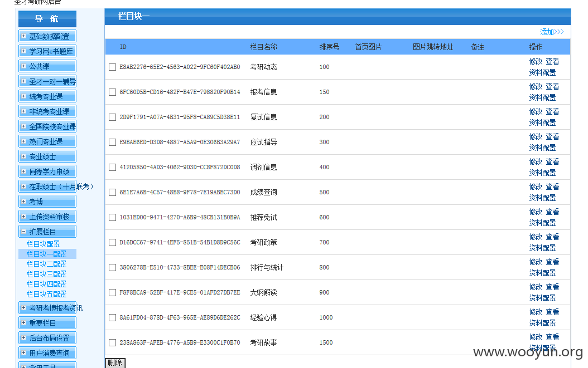The width and height of the screenshot is (588, 368).
Task: Click sort number 1500 cell
Action: click(326, 342)
